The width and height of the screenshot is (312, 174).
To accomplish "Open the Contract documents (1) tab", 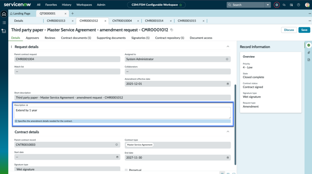I will pos(76,38).
